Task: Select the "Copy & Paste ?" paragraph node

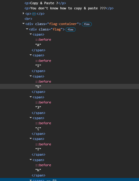Action: pos(45,3)
